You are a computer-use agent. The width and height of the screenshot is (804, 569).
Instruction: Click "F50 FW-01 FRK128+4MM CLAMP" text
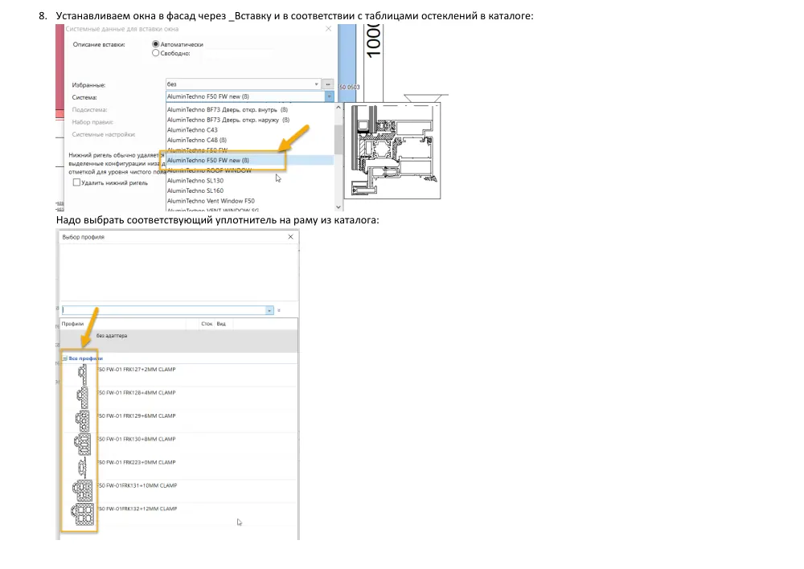137,393
